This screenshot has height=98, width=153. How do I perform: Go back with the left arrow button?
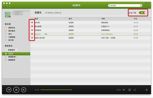click(5, 6)
